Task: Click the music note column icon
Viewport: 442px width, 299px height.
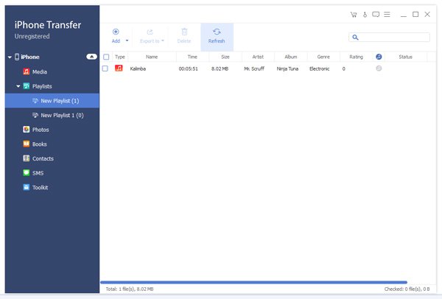Action: tap(378, 57)
